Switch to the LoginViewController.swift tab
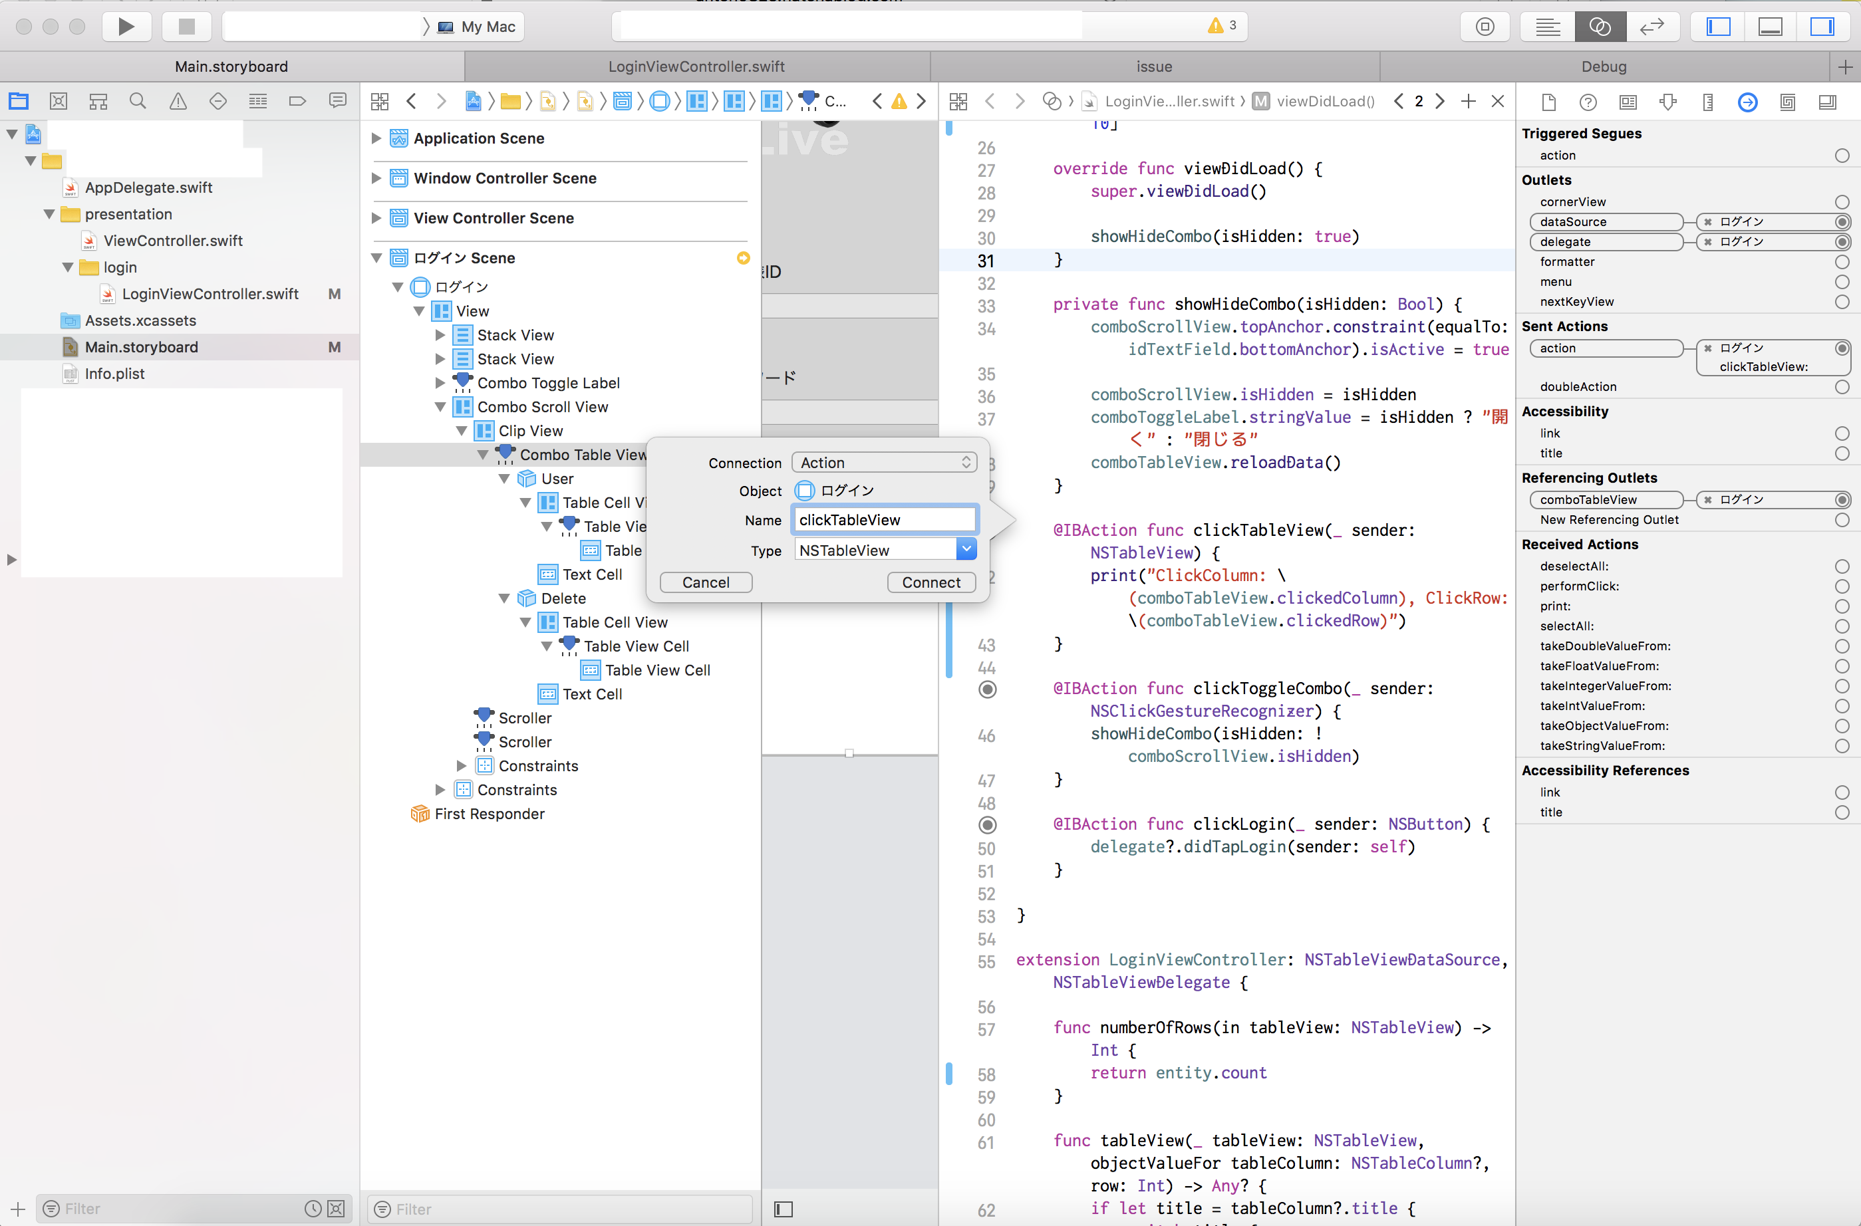Screen dimensions: 1861x1226 696,66
